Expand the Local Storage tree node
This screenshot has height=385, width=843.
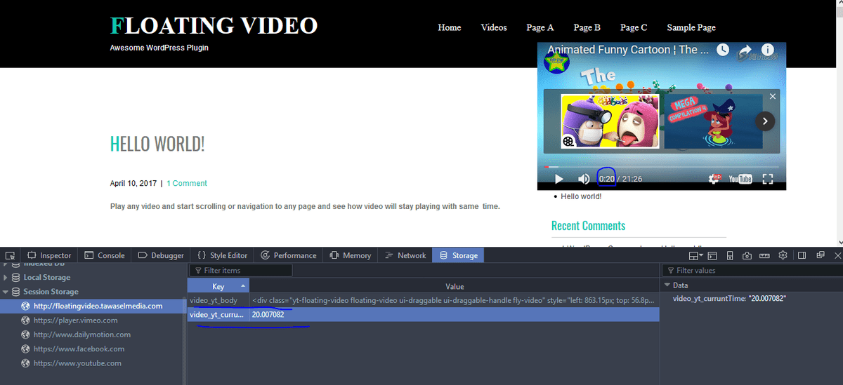click(x=6, y=278)
